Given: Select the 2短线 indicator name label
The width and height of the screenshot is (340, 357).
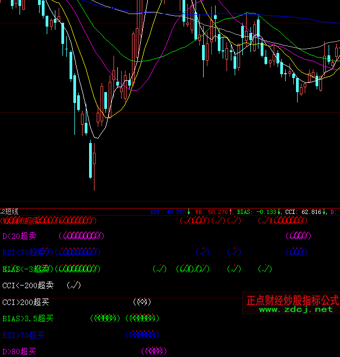Looking at the screenshot, I should tap(10, 212).
